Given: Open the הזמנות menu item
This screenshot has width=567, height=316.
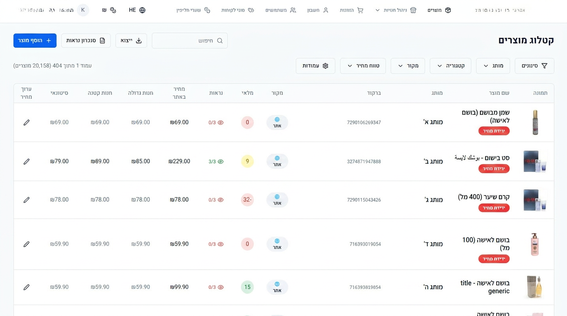Looking at the screenshot, I should [x=351, y=10].
